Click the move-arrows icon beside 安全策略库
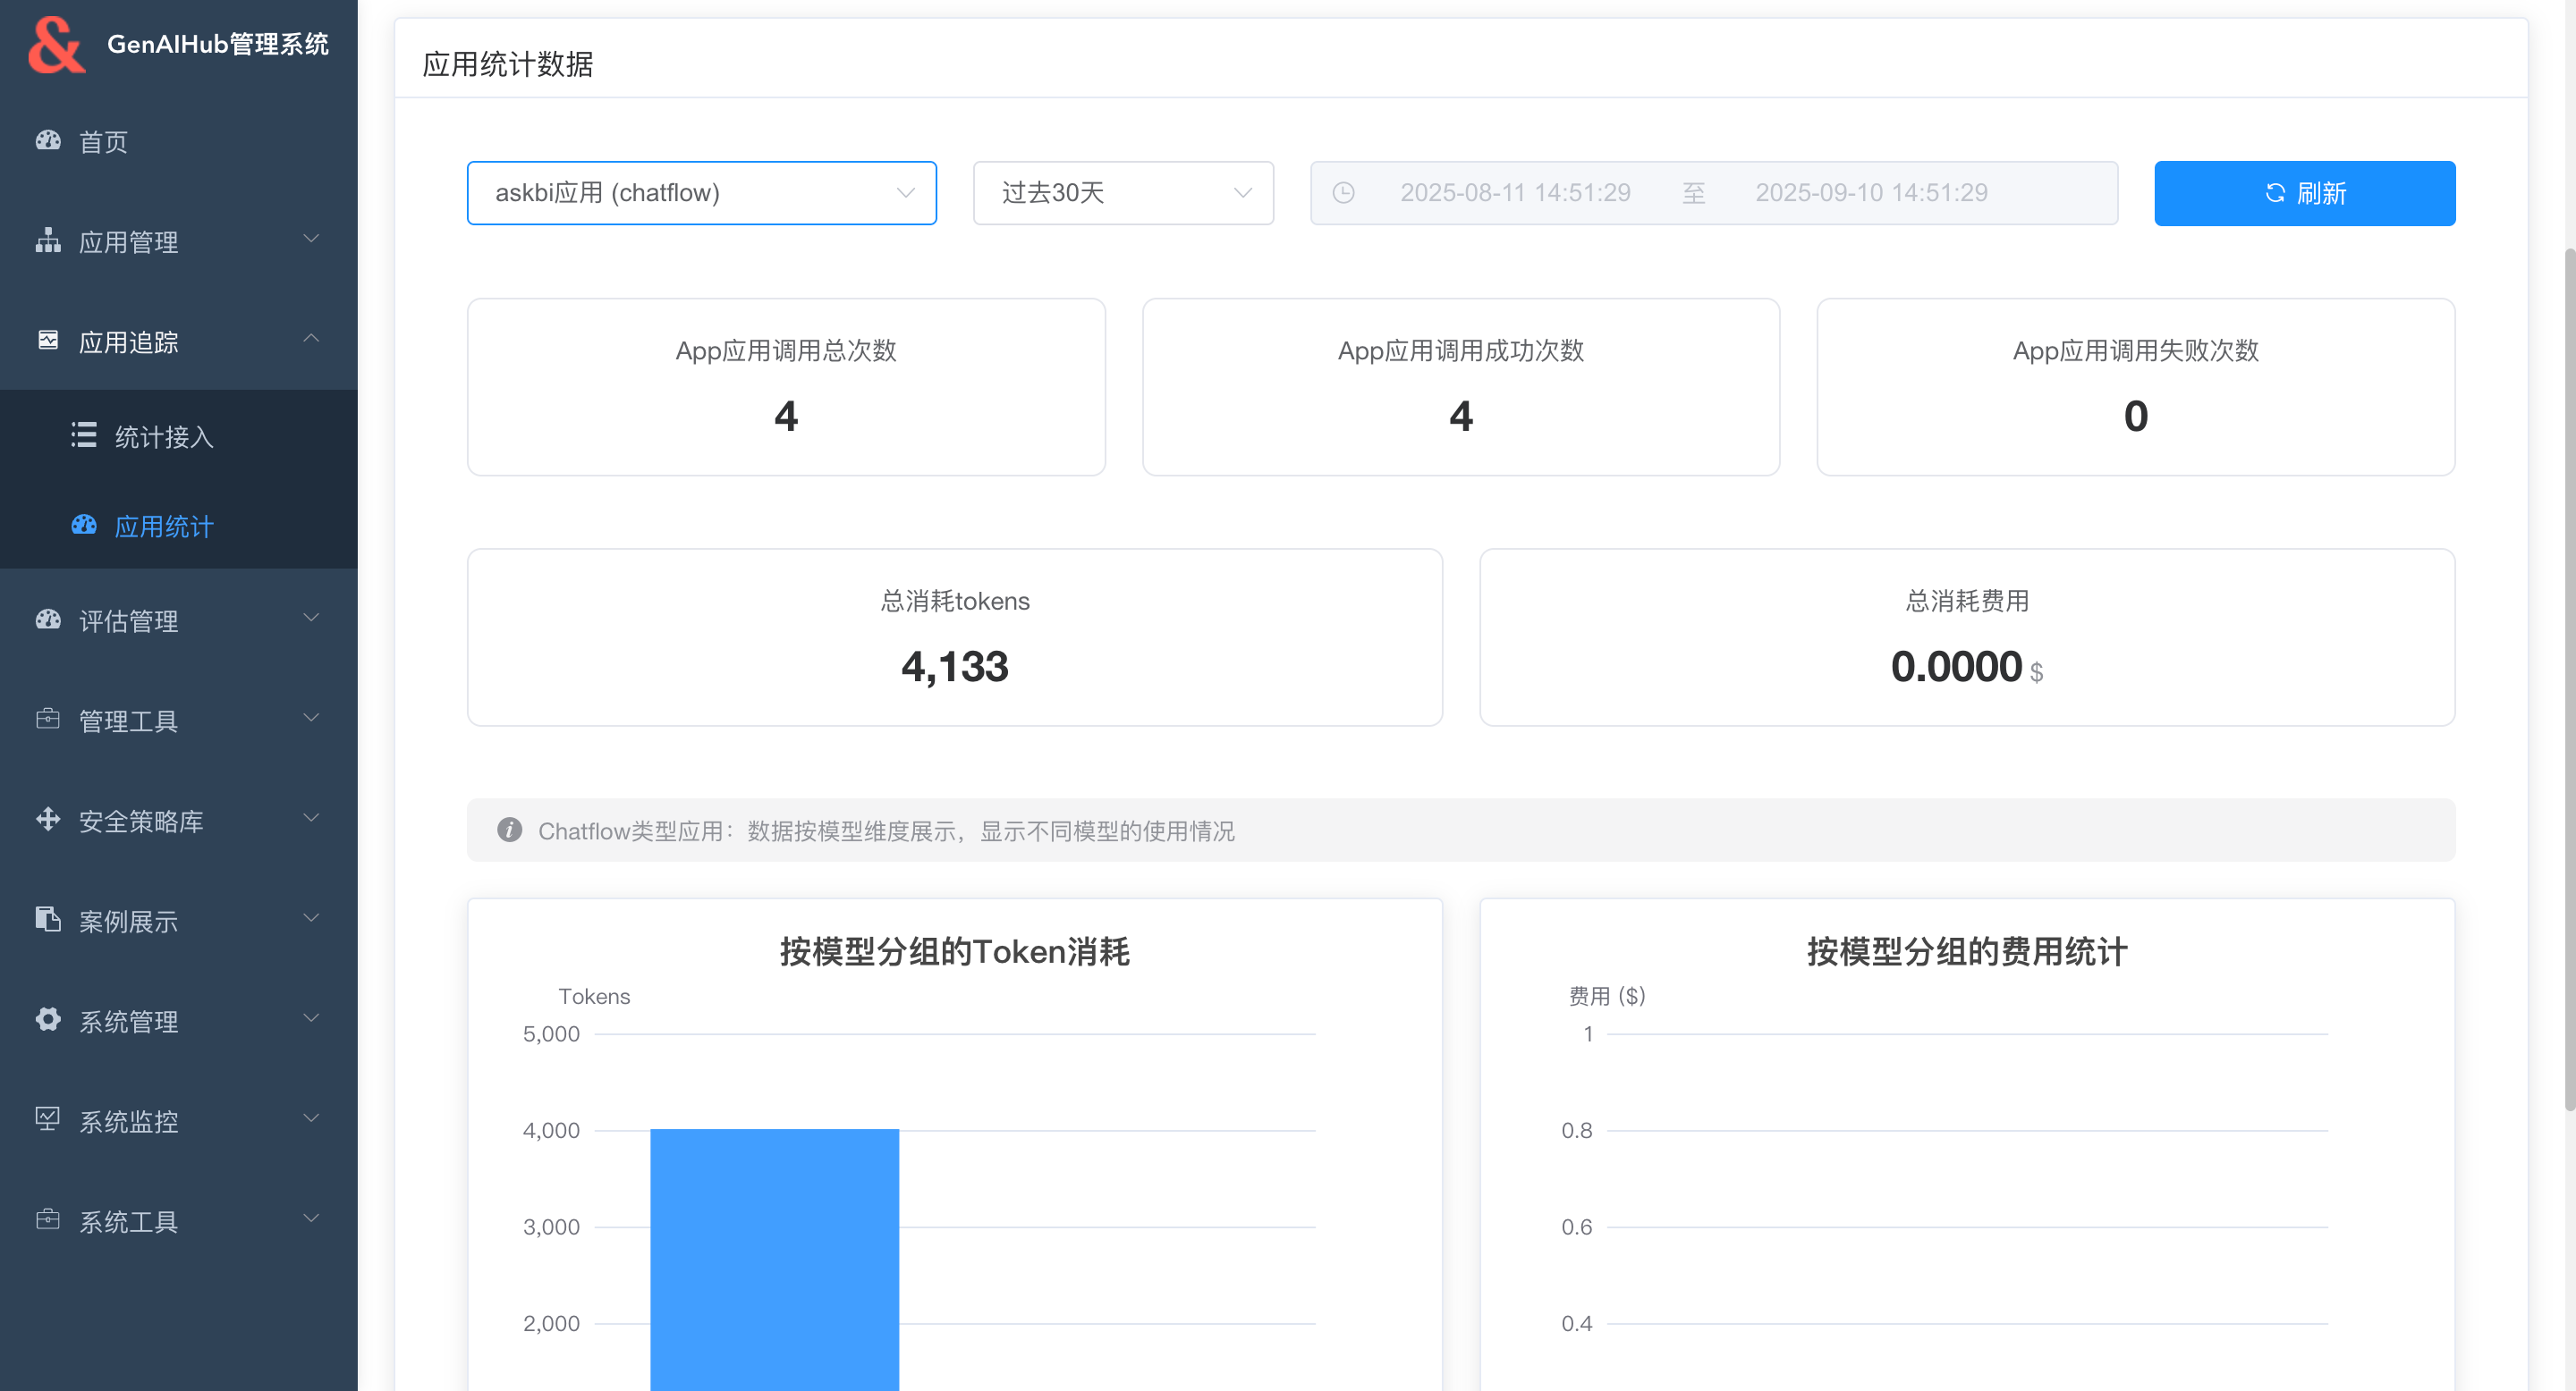 pyautogui.click(x=48, y=821)
